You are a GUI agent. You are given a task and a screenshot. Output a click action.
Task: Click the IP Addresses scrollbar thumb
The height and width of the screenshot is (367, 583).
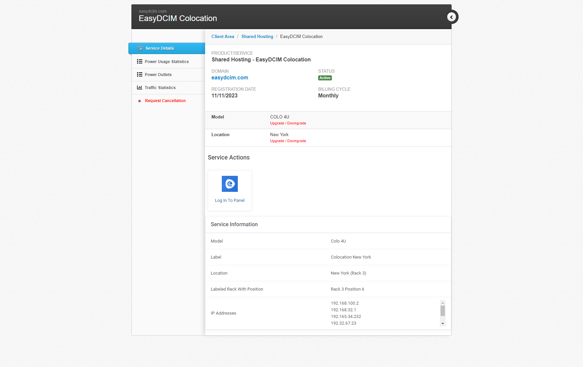(x=443, y=311)
